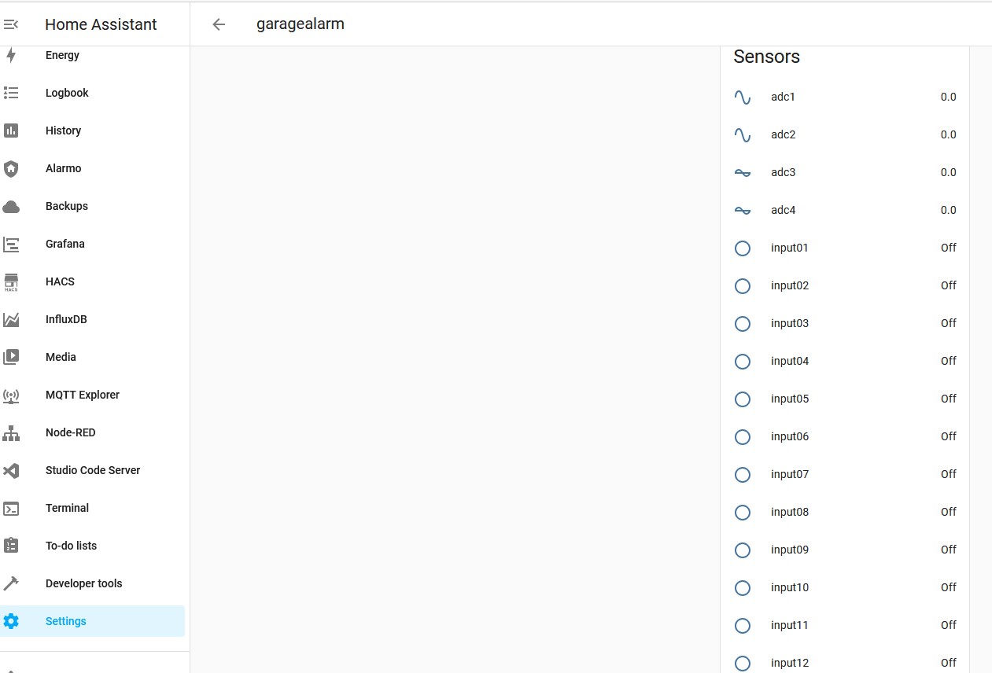Select MQTT Explorer from the sidebar
This screenshot has width=992, height=673.
click(x=82, y=395)
